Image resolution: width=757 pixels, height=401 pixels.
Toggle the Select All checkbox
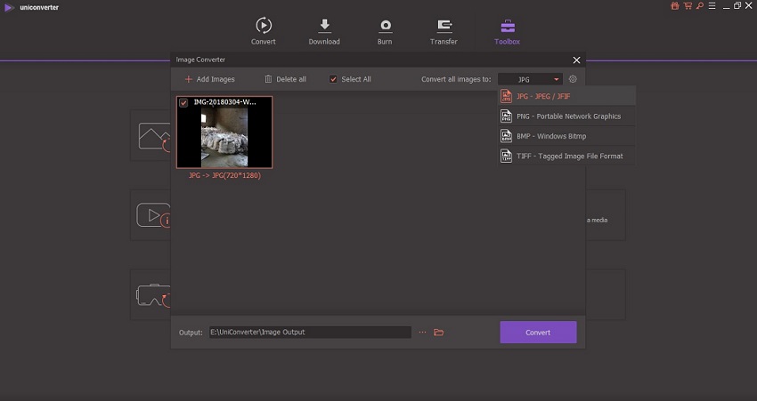(x=334, y=79)
